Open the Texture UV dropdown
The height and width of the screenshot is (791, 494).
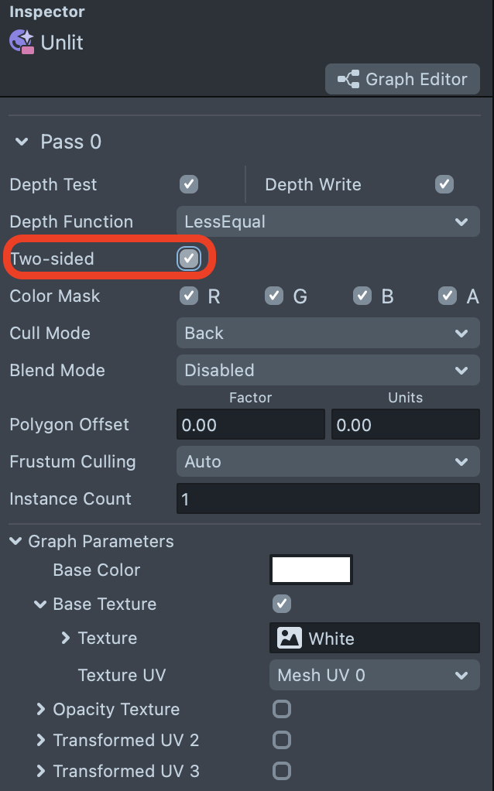pyautogui.click(x=374, y=676)
